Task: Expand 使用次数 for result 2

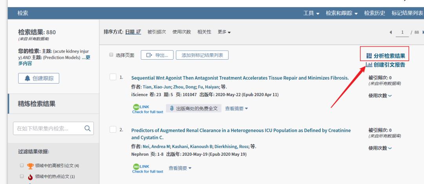Action: coord(380,148)
